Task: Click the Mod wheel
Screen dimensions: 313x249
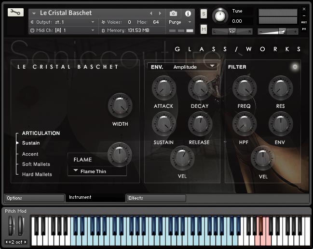Action: click(x=21, y=226)
